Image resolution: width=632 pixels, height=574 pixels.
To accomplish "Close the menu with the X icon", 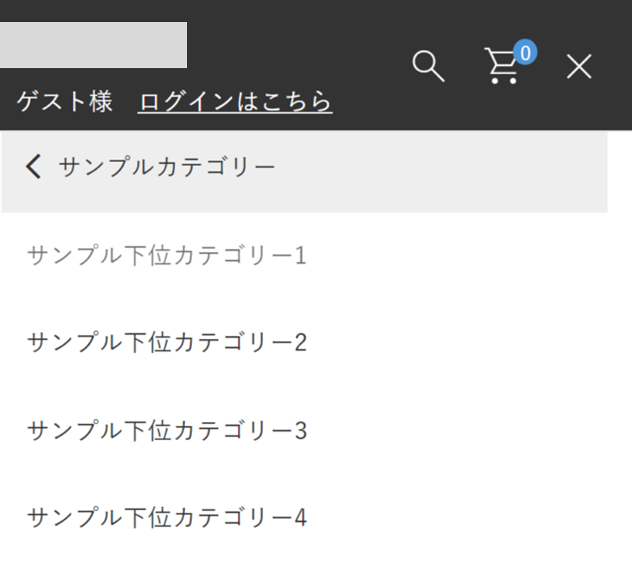I will 578,66.
